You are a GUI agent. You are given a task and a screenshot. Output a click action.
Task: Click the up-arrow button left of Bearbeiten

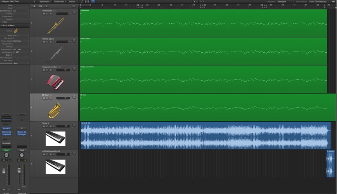click(x=34, y=2)
